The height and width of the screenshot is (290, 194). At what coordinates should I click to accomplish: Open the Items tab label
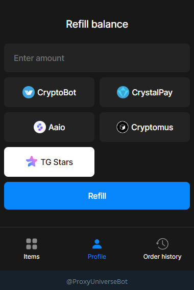(x=32, y=257)
